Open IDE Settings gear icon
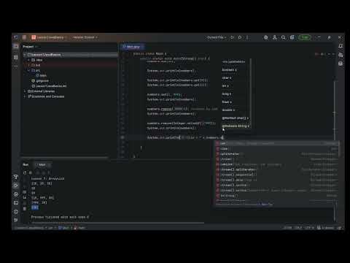Image resolution: width=350 pixels, height=263 pixels. tap(292, 37)
